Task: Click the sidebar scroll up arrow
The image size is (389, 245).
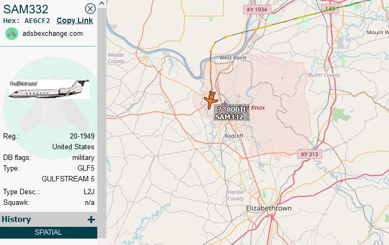Action: (x=102, y=4)
